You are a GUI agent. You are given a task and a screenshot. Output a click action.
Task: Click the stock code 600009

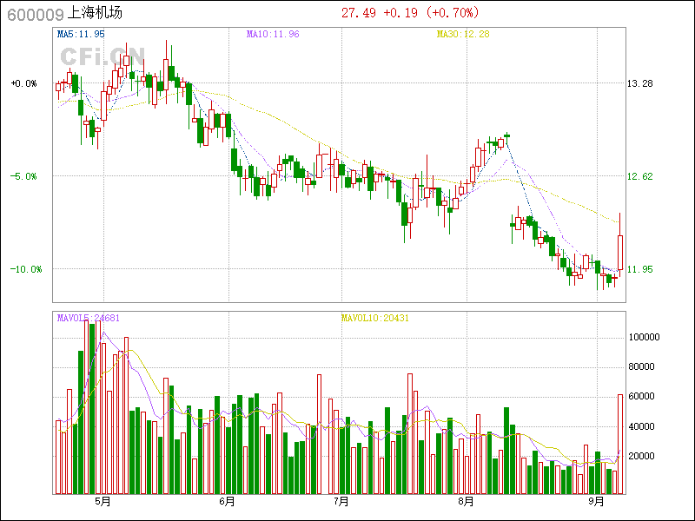[x=35, y=13]
